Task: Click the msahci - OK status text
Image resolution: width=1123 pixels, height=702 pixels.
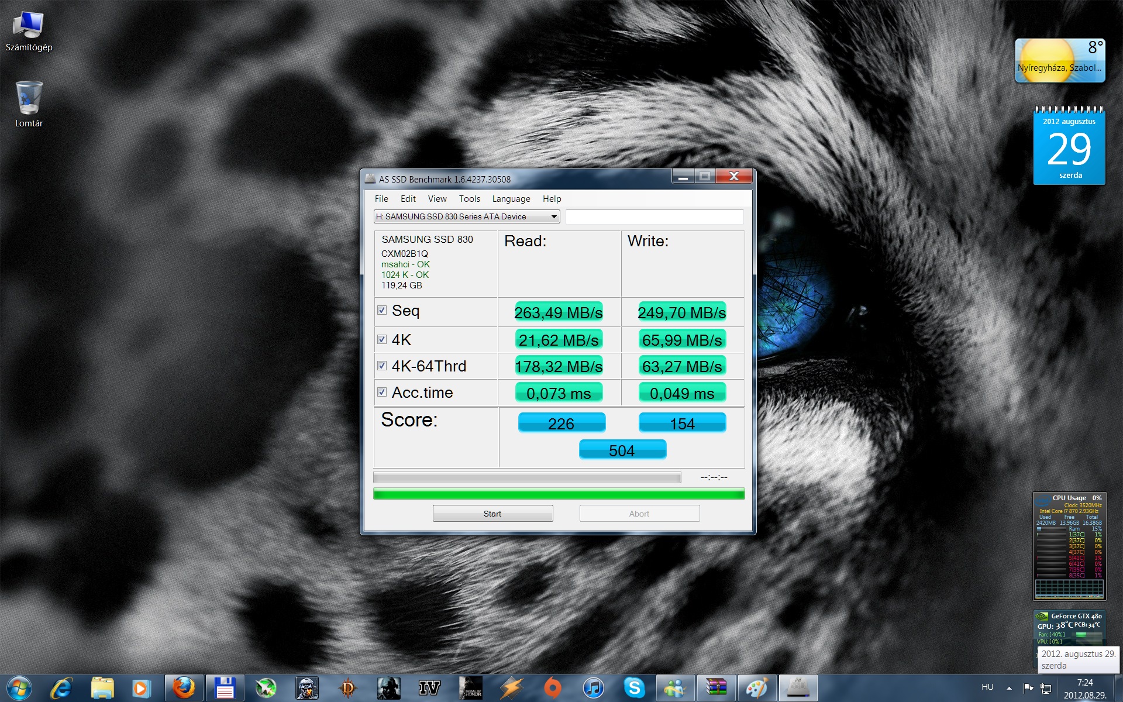Action: point(405,264)
